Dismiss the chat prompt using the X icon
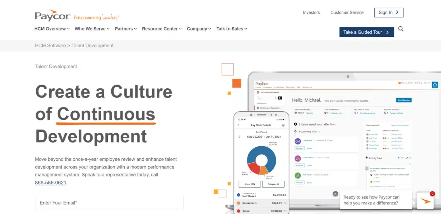 (335, 194)
